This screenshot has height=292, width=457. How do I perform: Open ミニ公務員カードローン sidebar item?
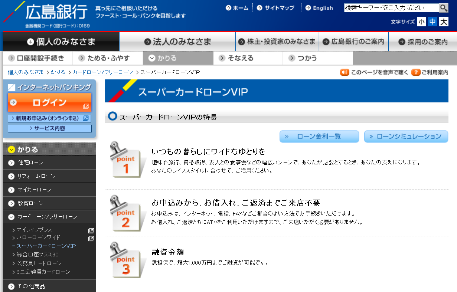[43, 272]
